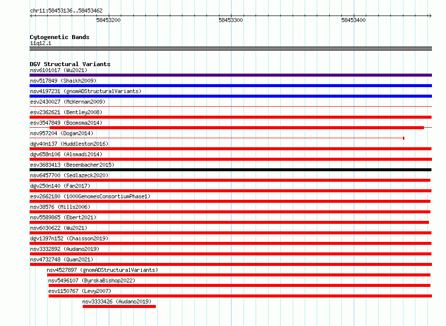The height and width of the screenshot is (326, 446).
Task: Click the right arrow on the ruler
Action: (x=430, y=16)
